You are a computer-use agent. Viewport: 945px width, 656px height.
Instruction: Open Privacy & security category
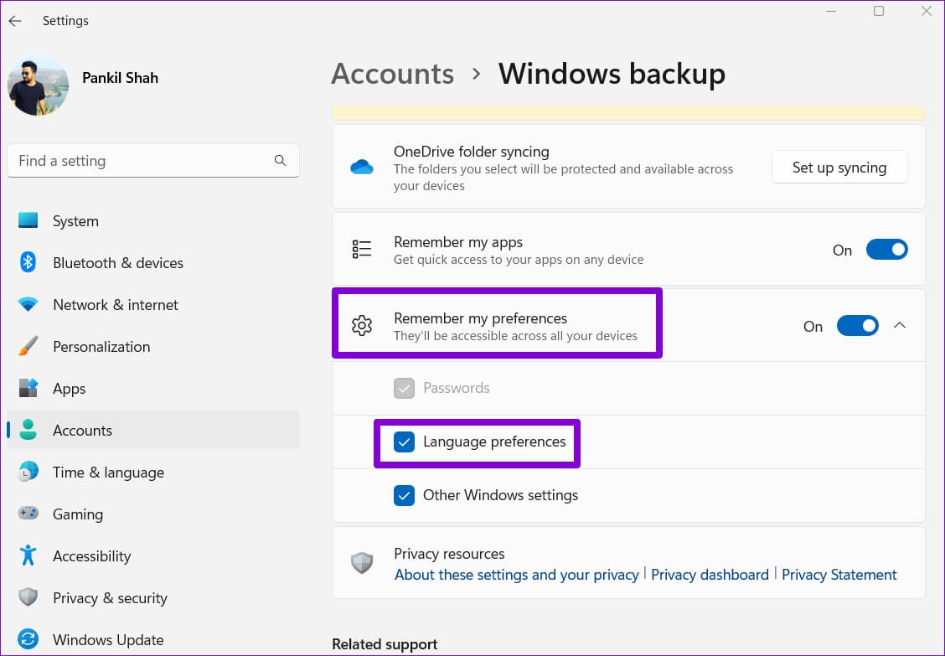(x=153, y=597)
